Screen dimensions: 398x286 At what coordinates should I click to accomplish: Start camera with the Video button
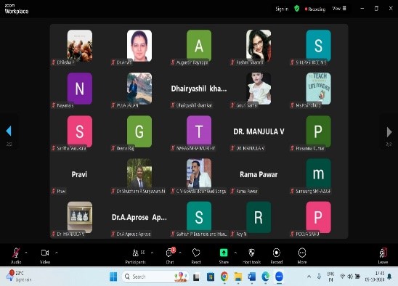[45, 256]
